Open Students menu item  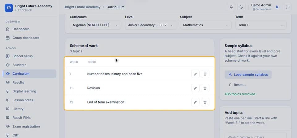pyautogui.click(x=30, y=65)
